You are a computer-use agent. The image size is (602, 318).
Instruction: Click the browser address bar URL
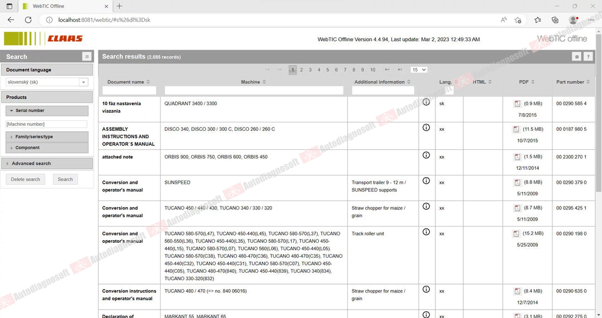pos(104,20)
